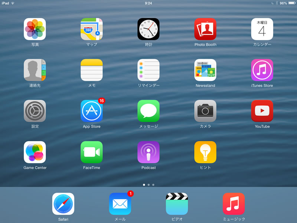Image resolution: width=297 pixels, height=223 pixels.
Task: Launch the Maps app (マップ)
Action: [x=92, y=29]
